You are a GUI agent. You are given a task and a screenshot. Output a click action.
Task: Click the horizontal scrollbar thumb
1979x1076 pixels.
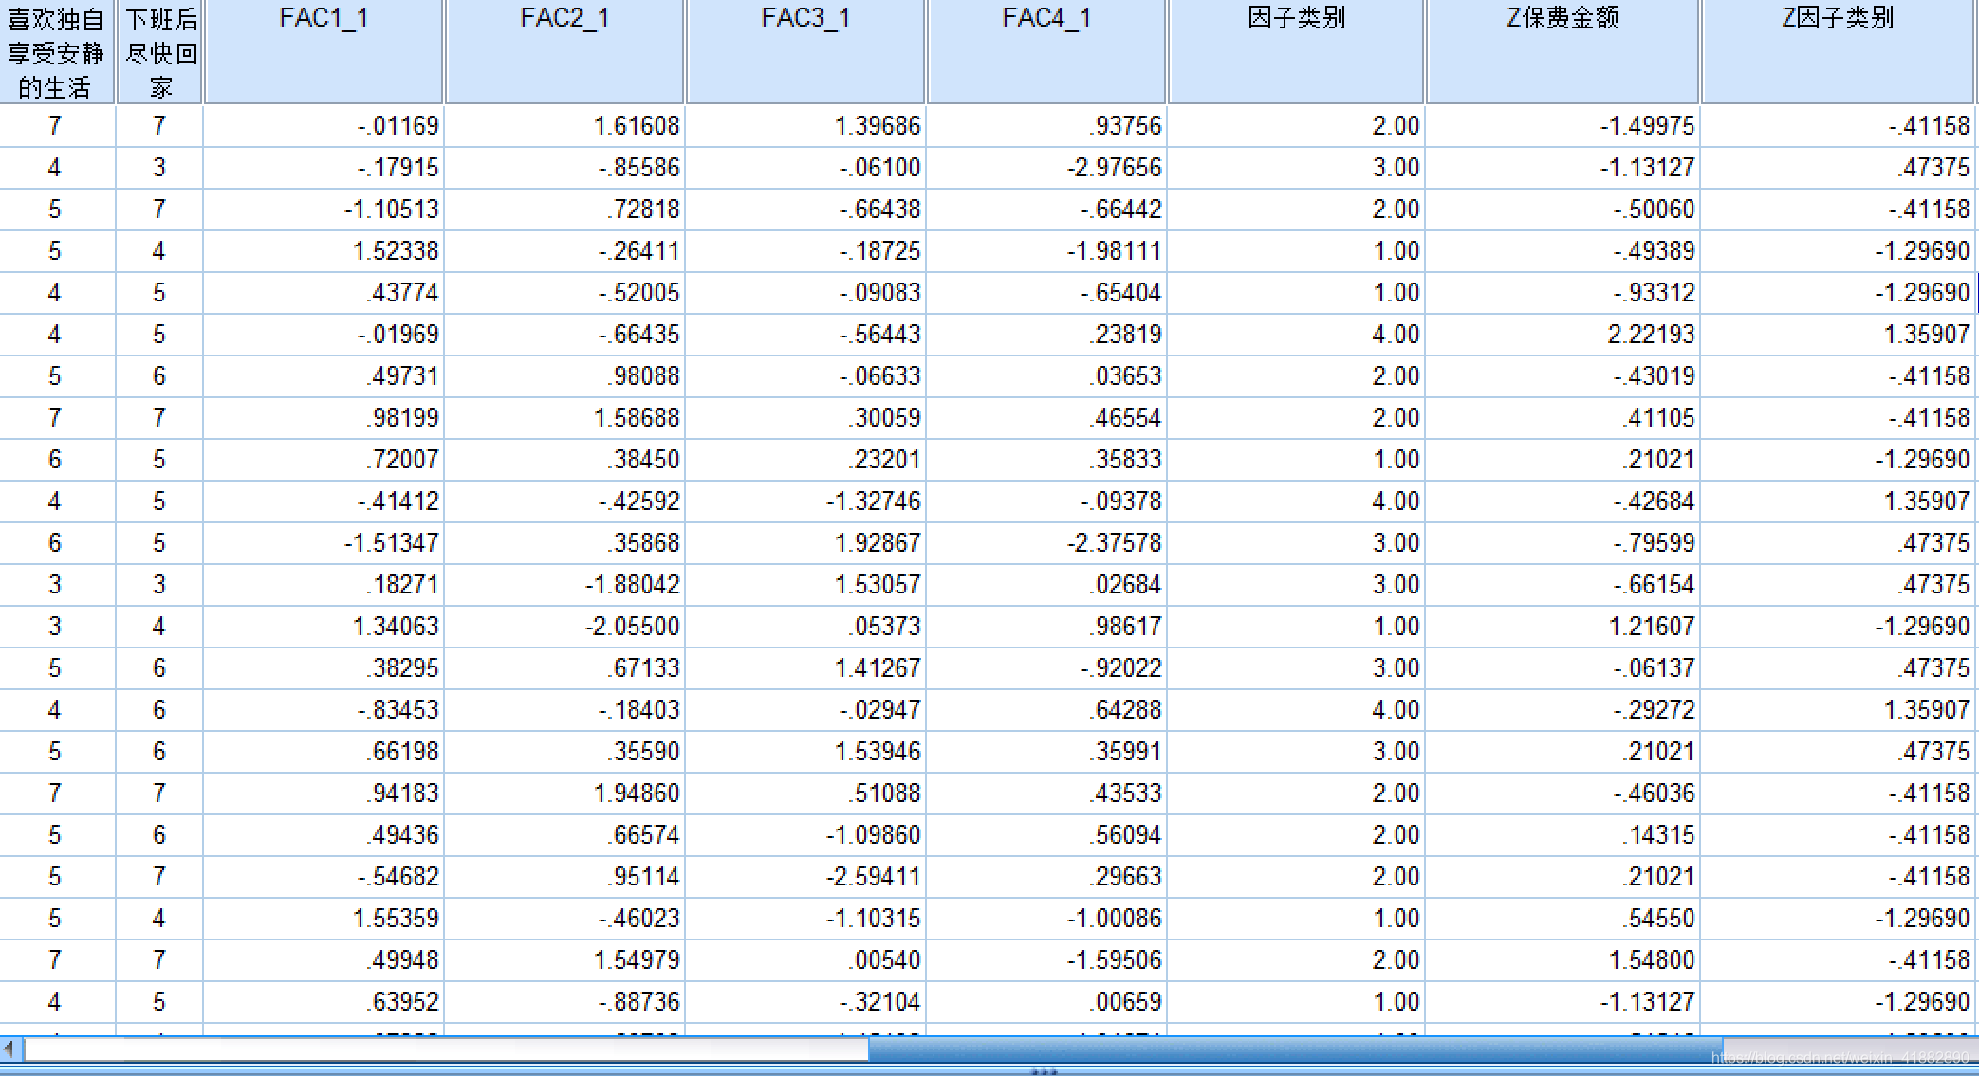[x=1295, y=1049]
